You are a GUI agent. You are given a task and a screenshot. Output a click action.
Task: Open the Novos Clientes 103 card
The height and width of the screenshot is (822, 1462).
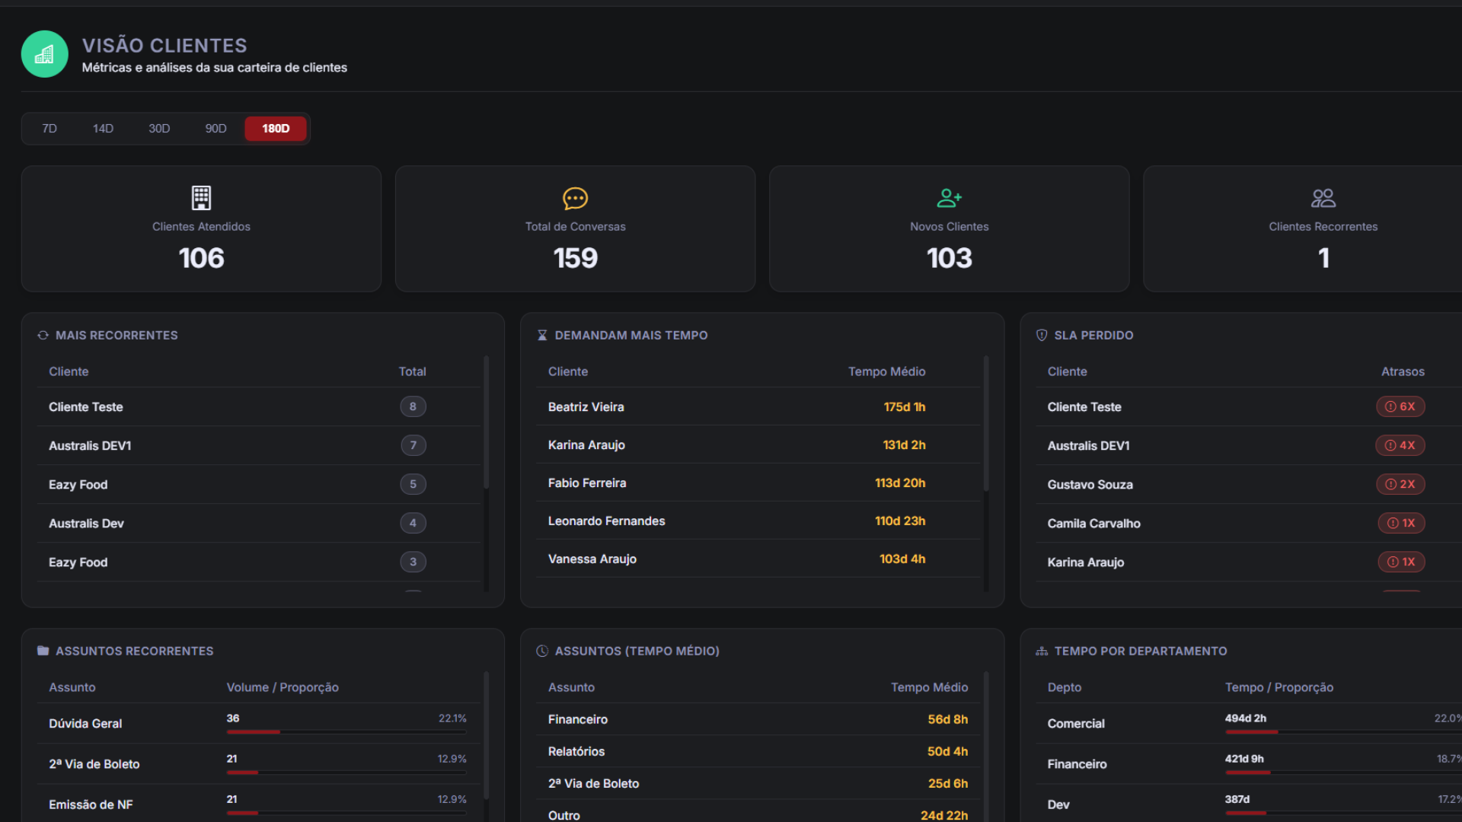[950, 229]
